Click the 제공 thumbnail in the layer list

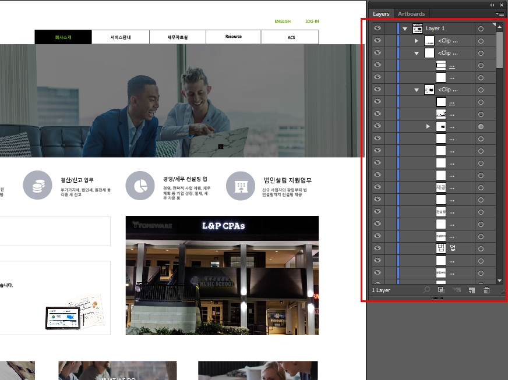tap(441, 187)
